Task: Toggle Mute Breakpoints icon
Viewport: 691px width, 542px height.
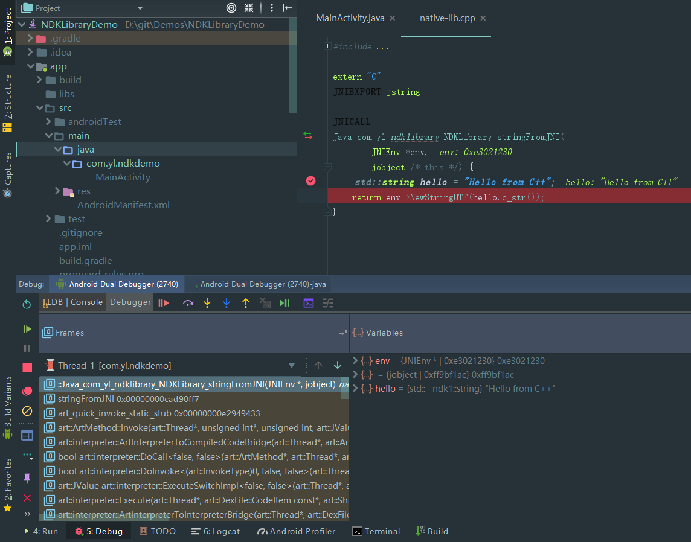Action: (x=27, y=411)
